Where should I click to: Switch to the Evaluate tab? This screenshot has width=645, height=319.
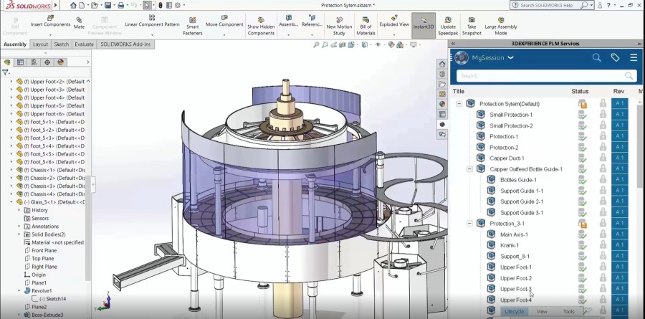[x=84, y=44]
